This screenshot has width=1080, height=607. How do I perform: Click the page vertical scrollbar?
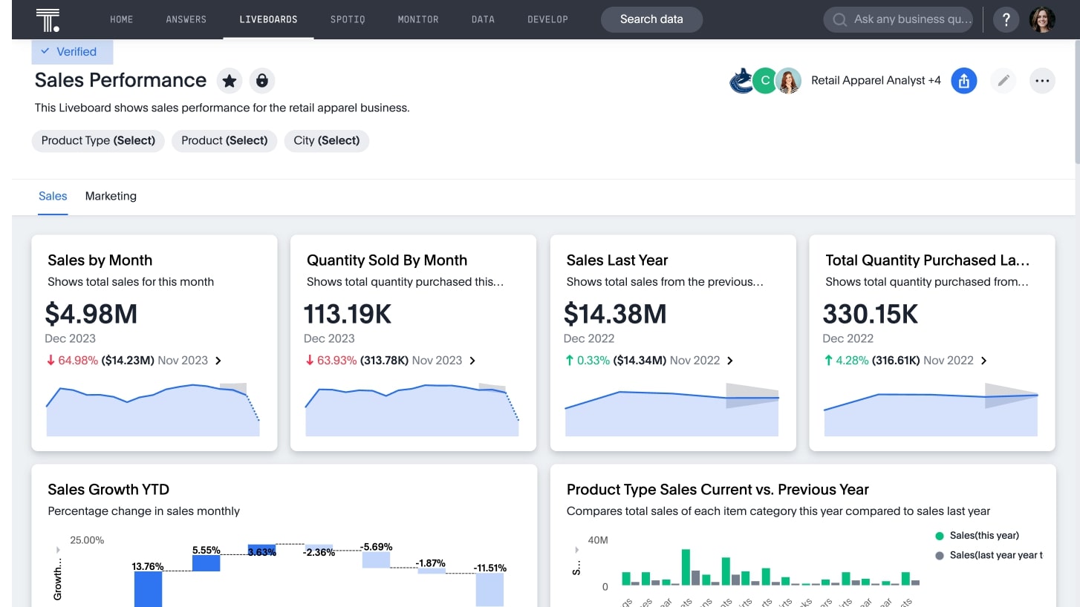(1076, 104)
